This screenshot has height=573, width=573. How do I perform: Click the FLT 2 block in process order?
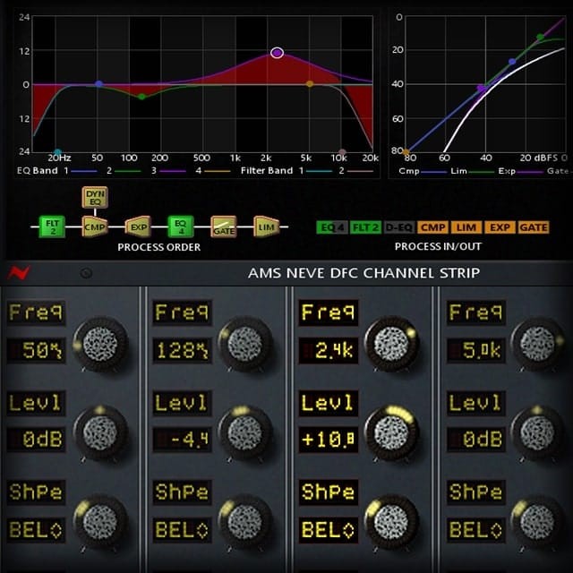(x=51, y=226)
